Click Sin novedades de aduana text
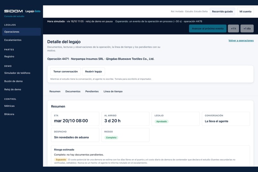This screenshot has width=258, height=172. pyautogui.click(x=71, y=137)
